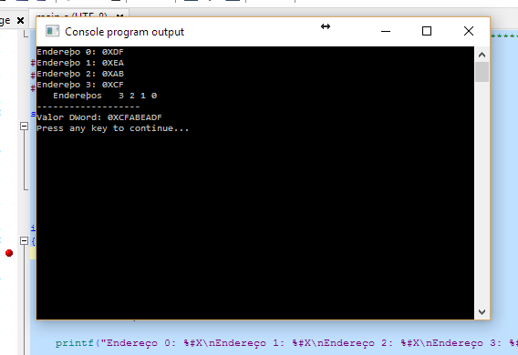Click the 'Endereþo 0: 0XDF' console line
The height and width of the screenshot is (355, 518).
click(x=80, y=52)
